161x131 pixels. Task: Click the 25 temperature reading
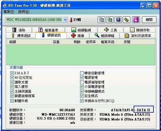pos(77,20)
